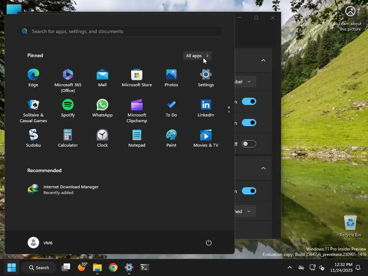
Task: Open the dropdown ending in 'ned' in Settings
Action: [x=245, y=211]
